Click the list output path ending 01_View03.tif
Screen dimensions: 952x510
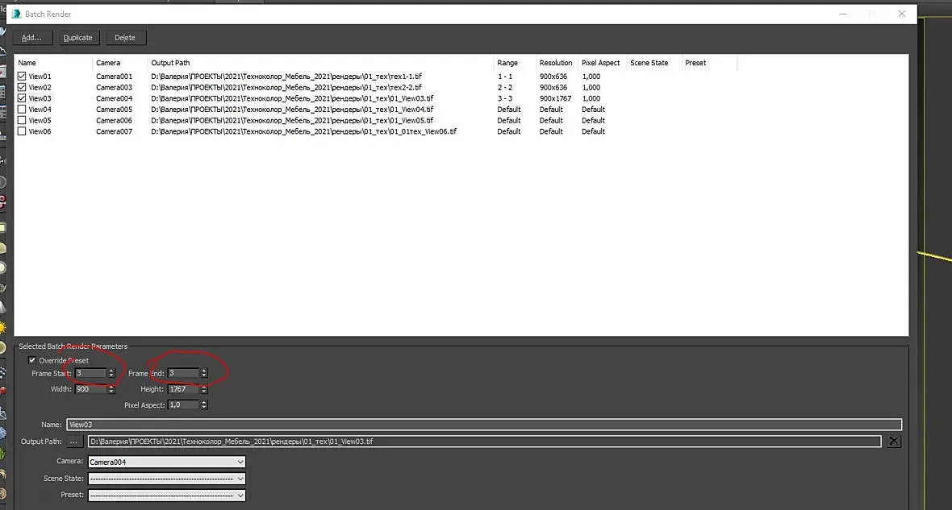click(292, 98)
